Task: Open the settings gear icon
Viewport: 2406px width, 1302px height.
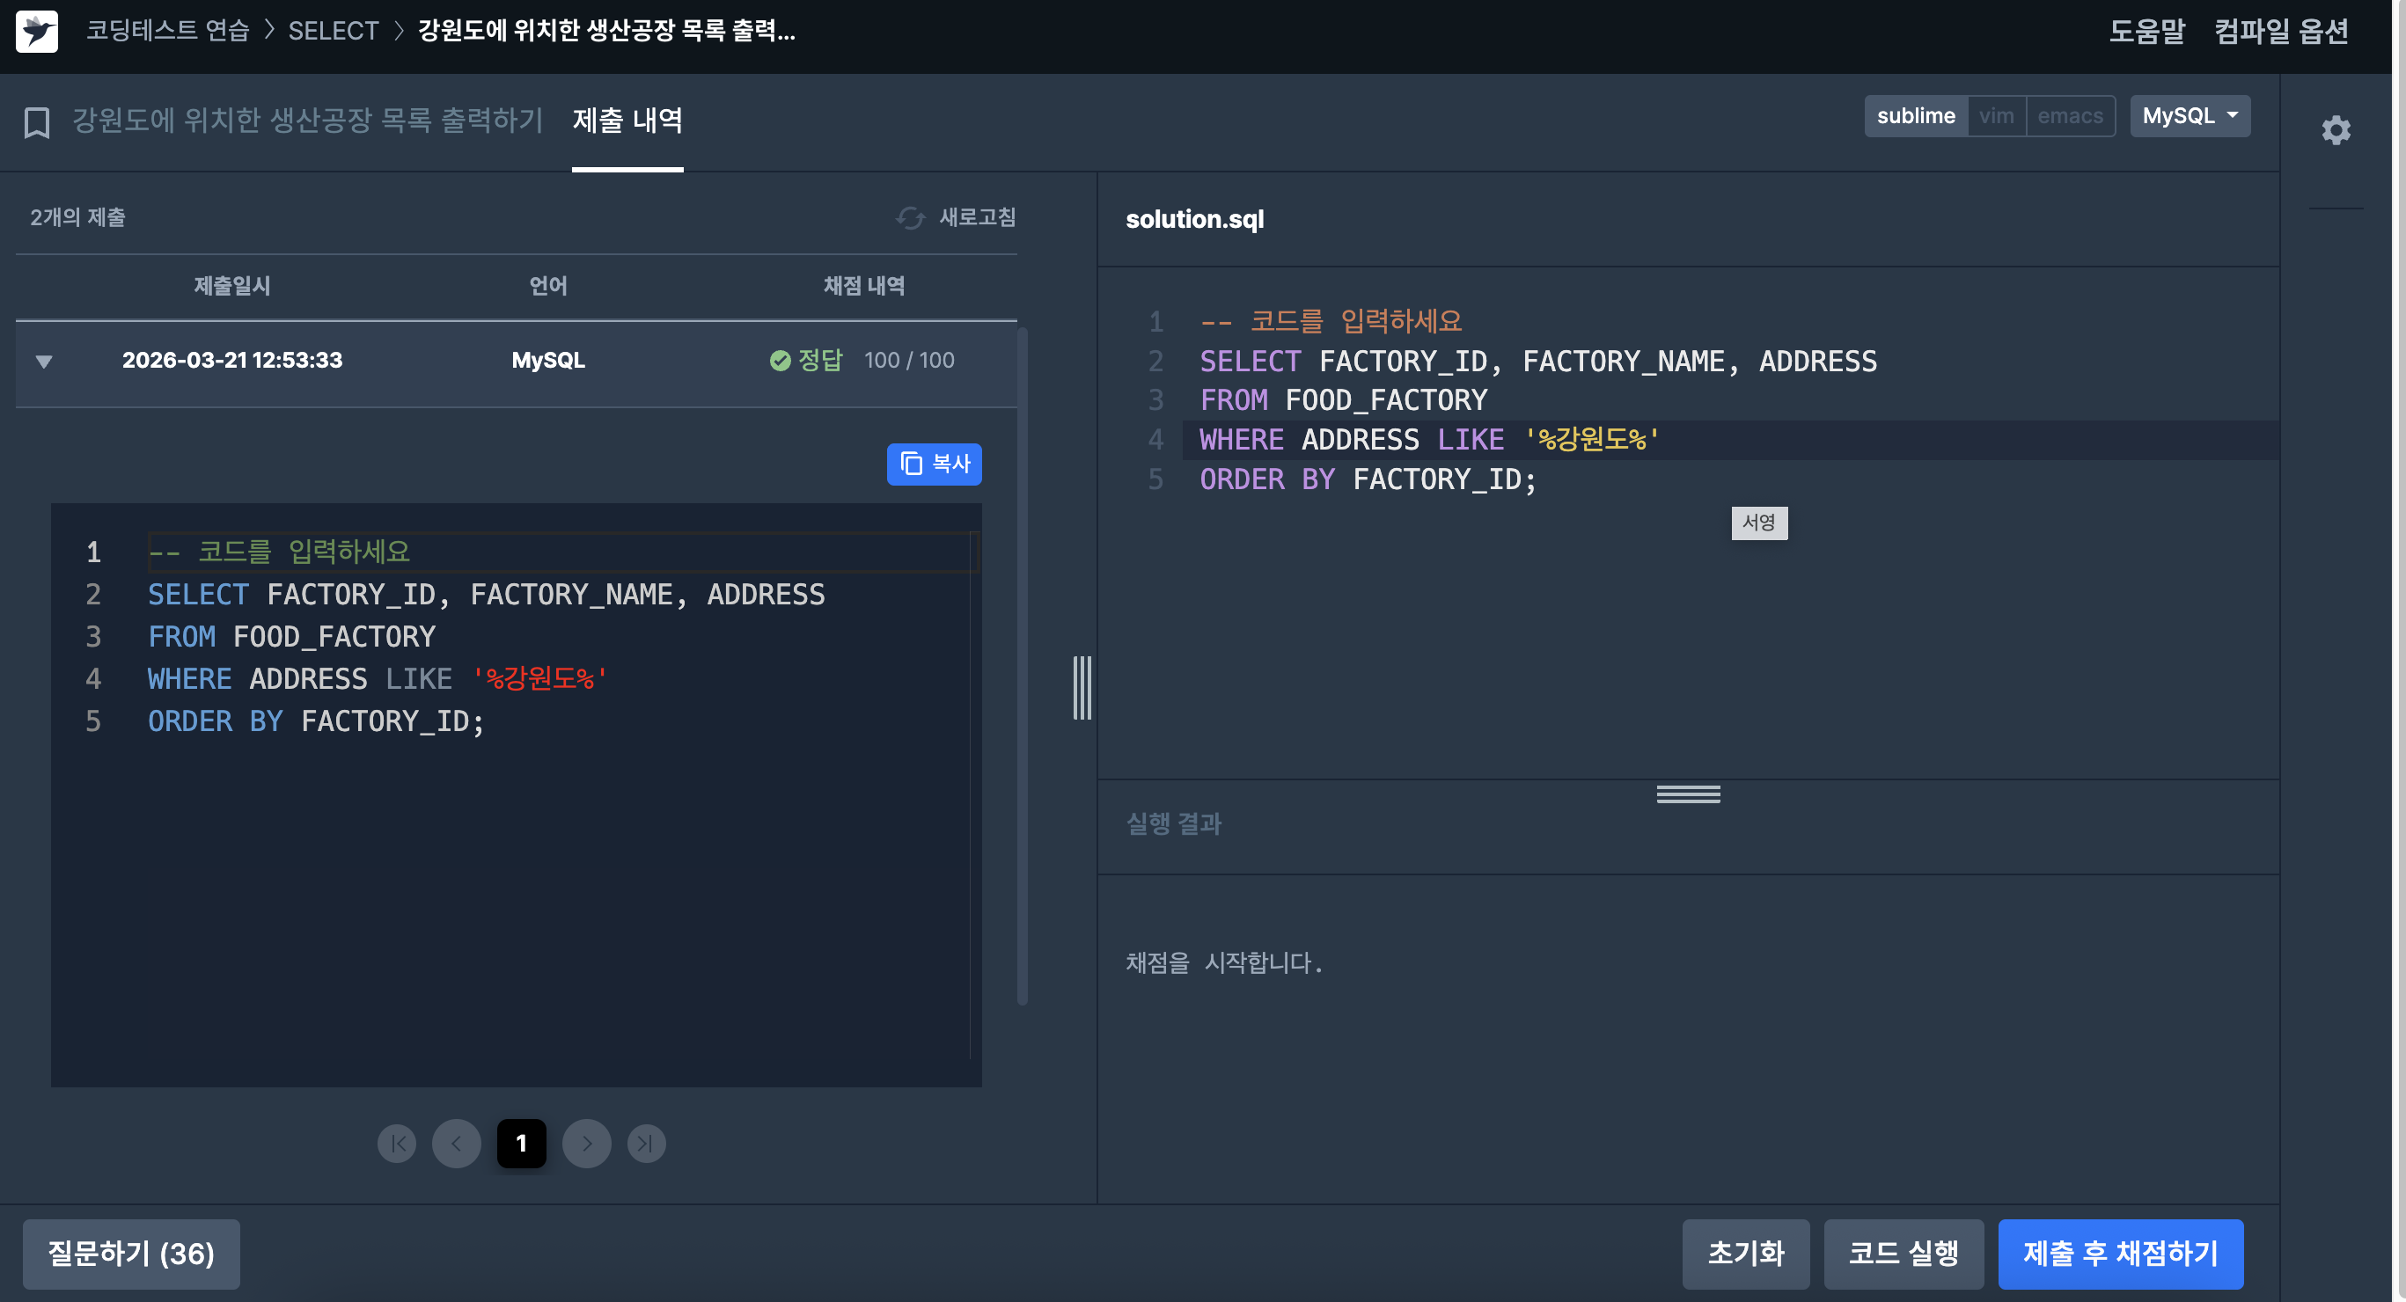Action: click(2335, 130)
